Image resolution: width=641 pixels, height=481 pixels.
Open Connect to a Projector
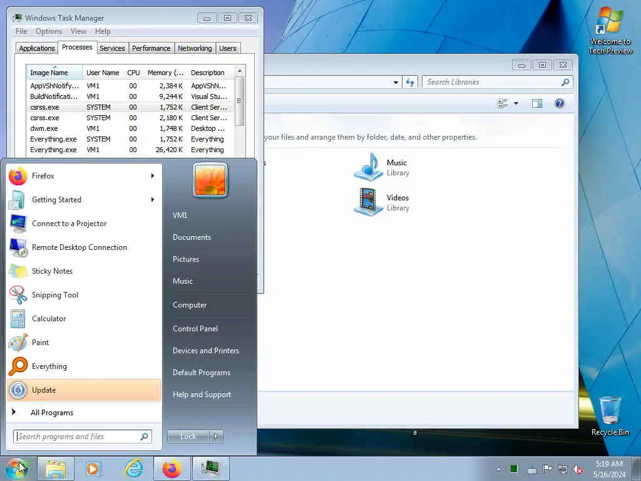84,224
